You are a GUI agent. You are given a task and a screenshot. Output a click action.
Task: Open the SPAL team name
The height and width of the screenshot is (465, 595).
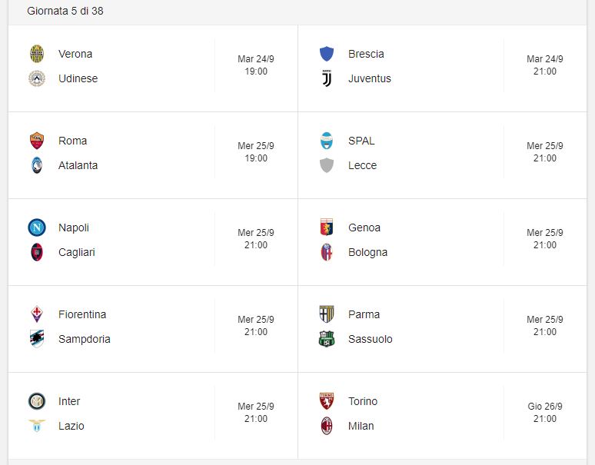click(361, 141)
